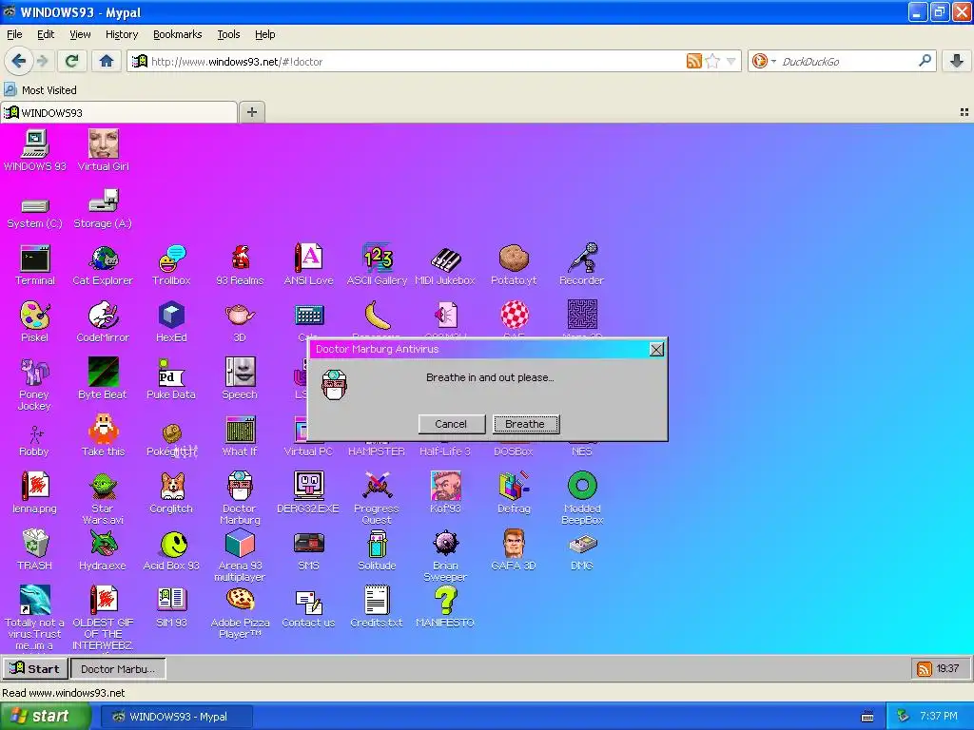Image resolution: width=974 pixels, height=730 pixels.
Task: Open Credits.txt file icon
Action: click(x=377, y=606)
